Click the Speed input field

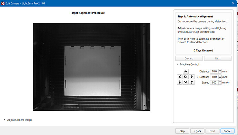coord(214,83)
